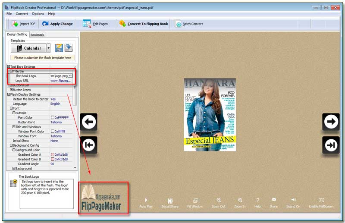Screen dimensions: 345x223
Task: Collapse the Title Bar node
Action: 11,71
